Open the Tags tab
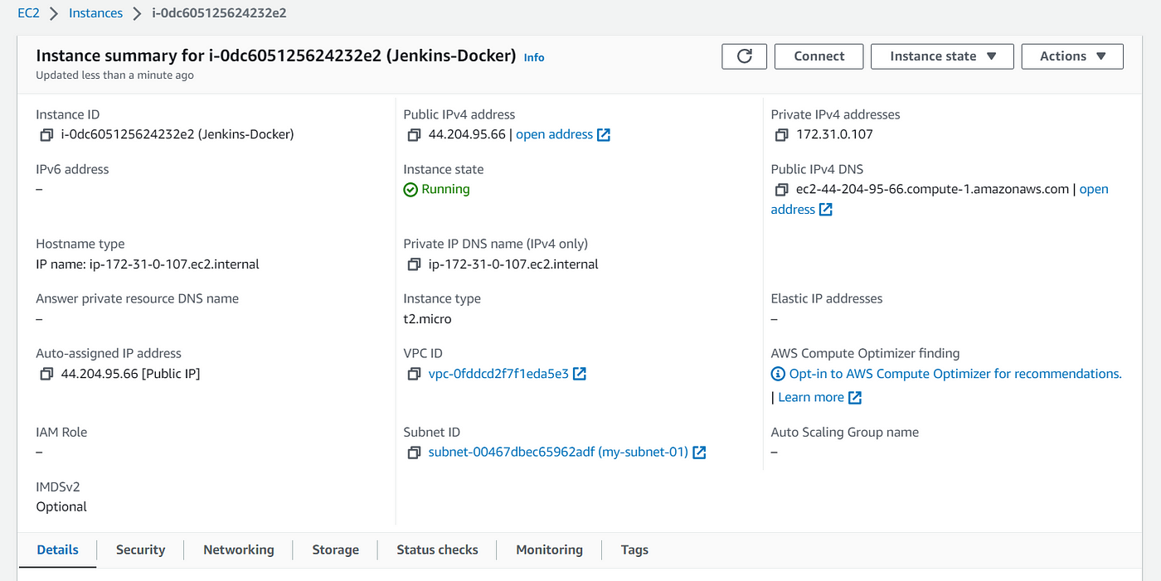The image size is (1161, 581). click(x=634, y=550)
